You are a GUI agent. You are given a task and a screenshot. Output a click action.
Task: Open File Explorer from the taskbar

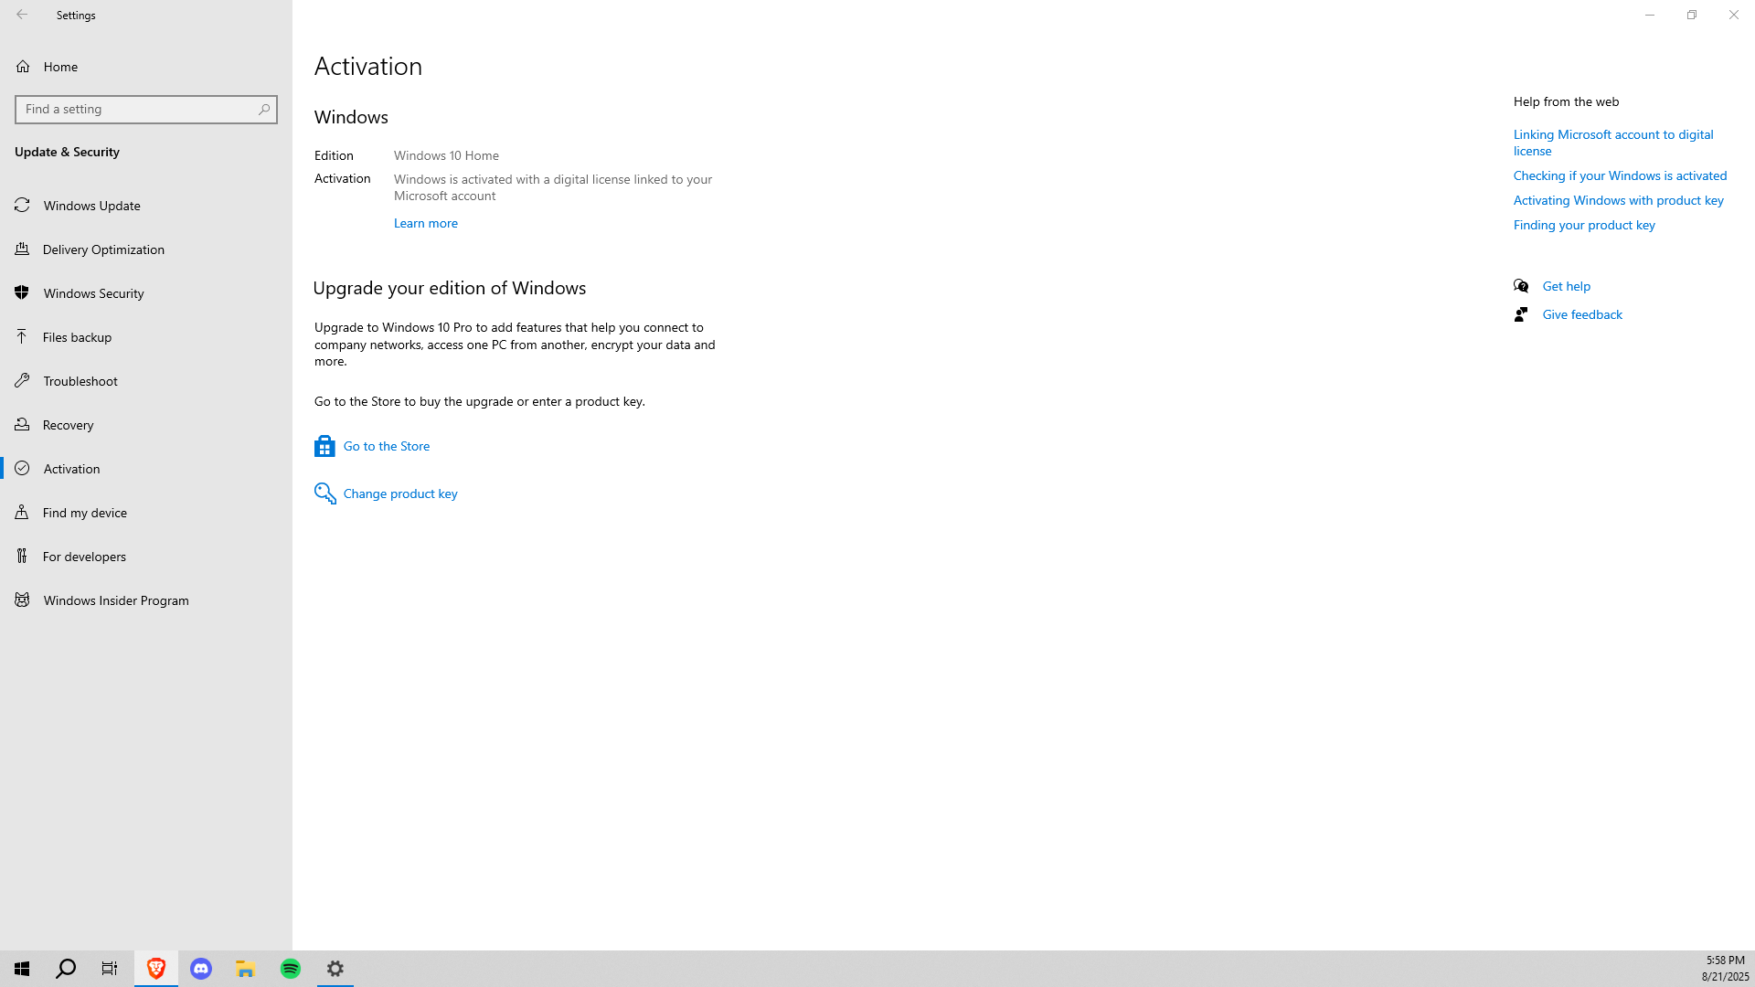click(246, 969)
